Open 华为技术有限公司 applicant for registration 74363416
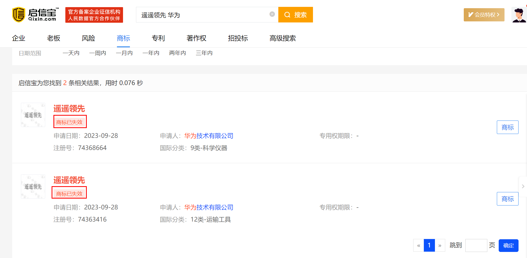527x258 pixels. pyautogui.click(x=209, y=207)
